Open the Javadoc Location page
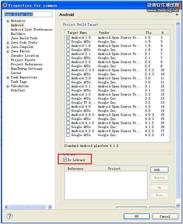 coord(25,56)
